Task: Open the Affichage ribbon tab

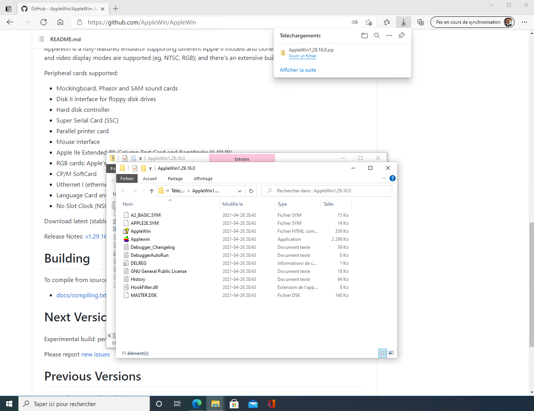Action: (203, 179)
